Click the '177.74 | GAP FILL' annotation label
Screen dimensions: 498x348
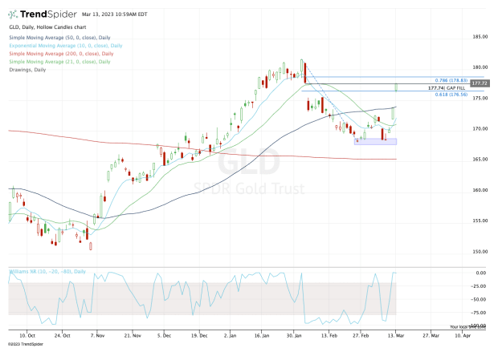[447, 87]
